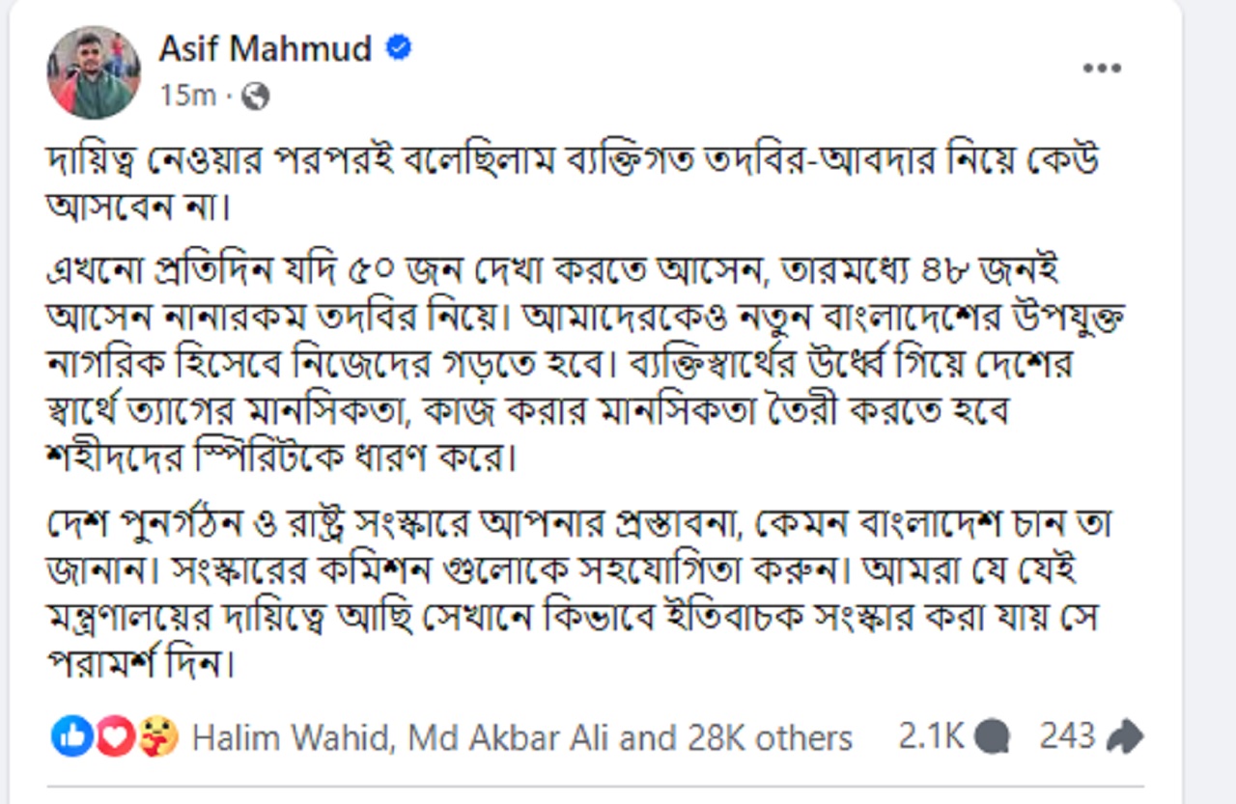Click the Care hugging reaction icon
Viewport: 1236px width, 804px height.
pos(159,737)
